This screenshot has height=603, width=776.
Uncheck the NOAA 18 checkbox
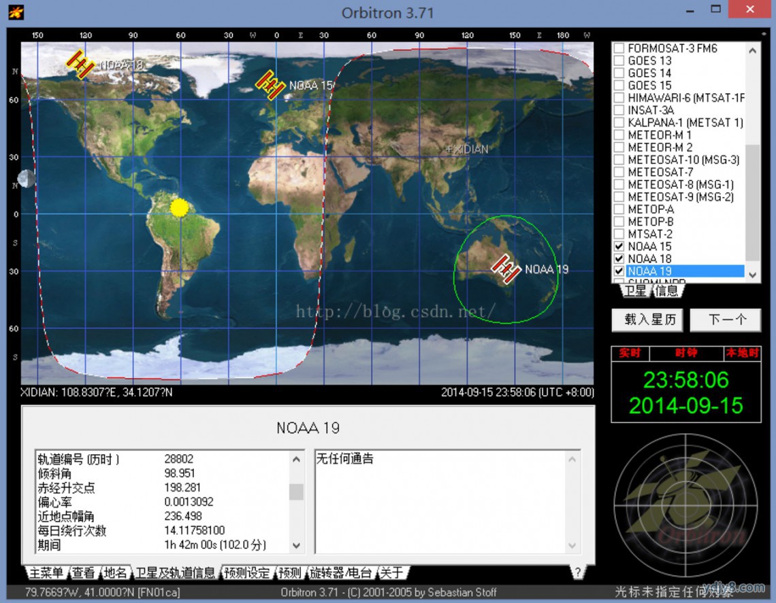[619, 258]
